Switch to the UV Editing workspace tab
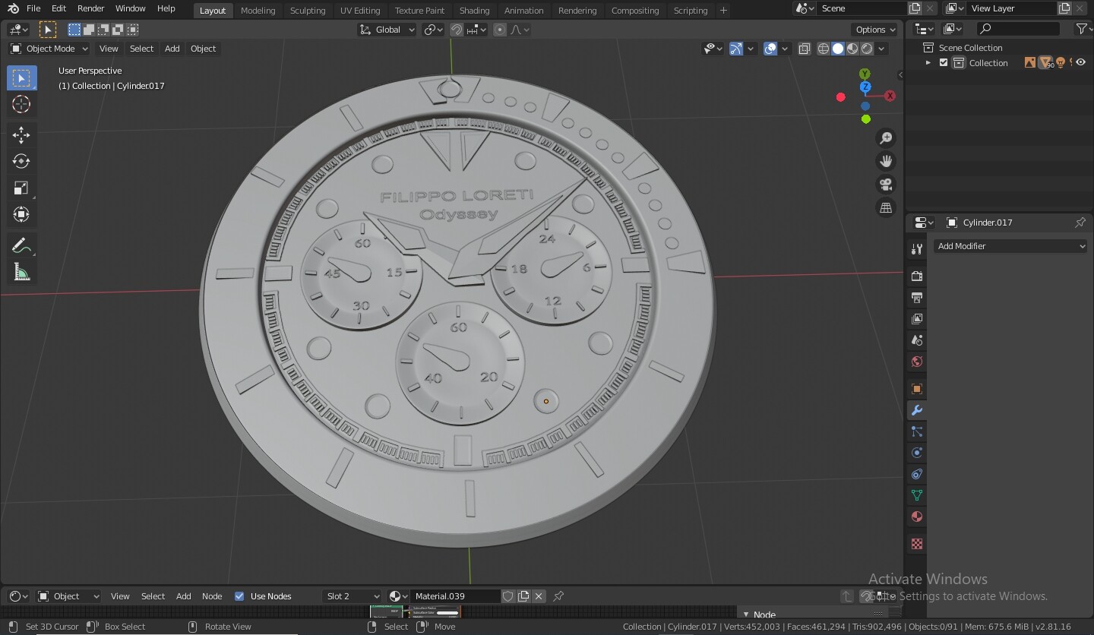Viewport: 1094px width, 635px height. point(360,11)
